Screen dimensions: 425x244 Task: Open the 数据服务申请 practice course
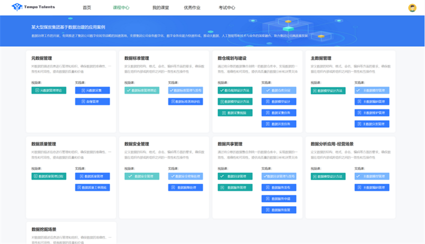[x=278, y=199]
